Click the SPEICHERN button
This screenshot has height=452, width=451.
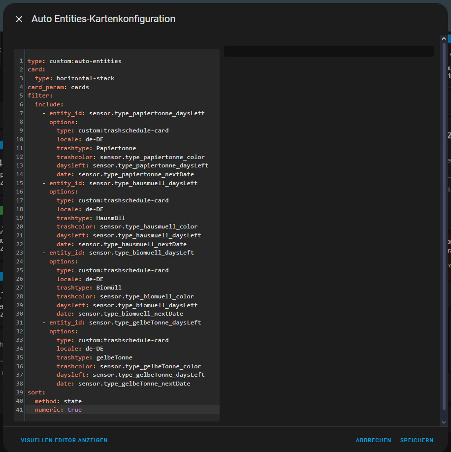[x=417, y=440]
